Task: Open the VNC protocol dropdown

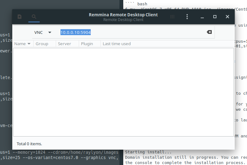Action: pos(43,32)
